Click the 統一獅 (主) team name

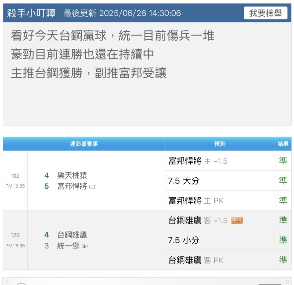pos(73,246)
